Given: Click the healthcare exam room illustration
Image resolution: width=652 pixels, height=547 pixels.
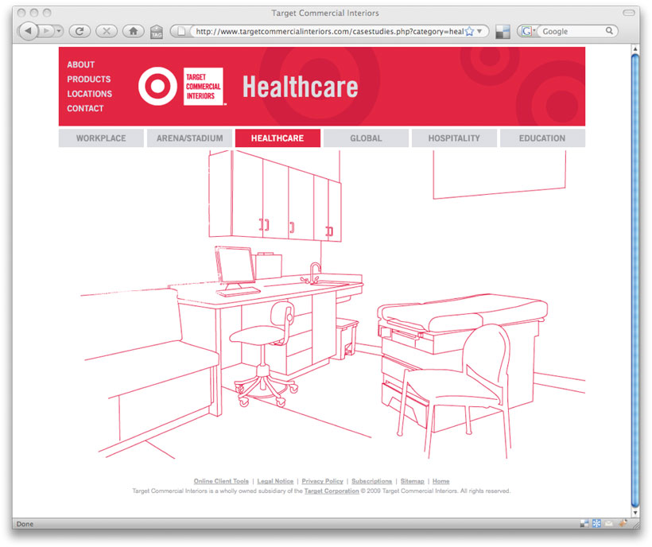Looking at the screenshot, I should [332, 305].
